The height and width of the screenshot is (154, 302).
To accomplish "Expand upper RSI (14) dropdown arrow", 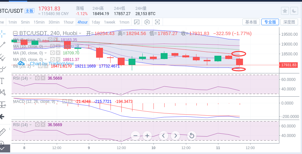I will 30,78.
